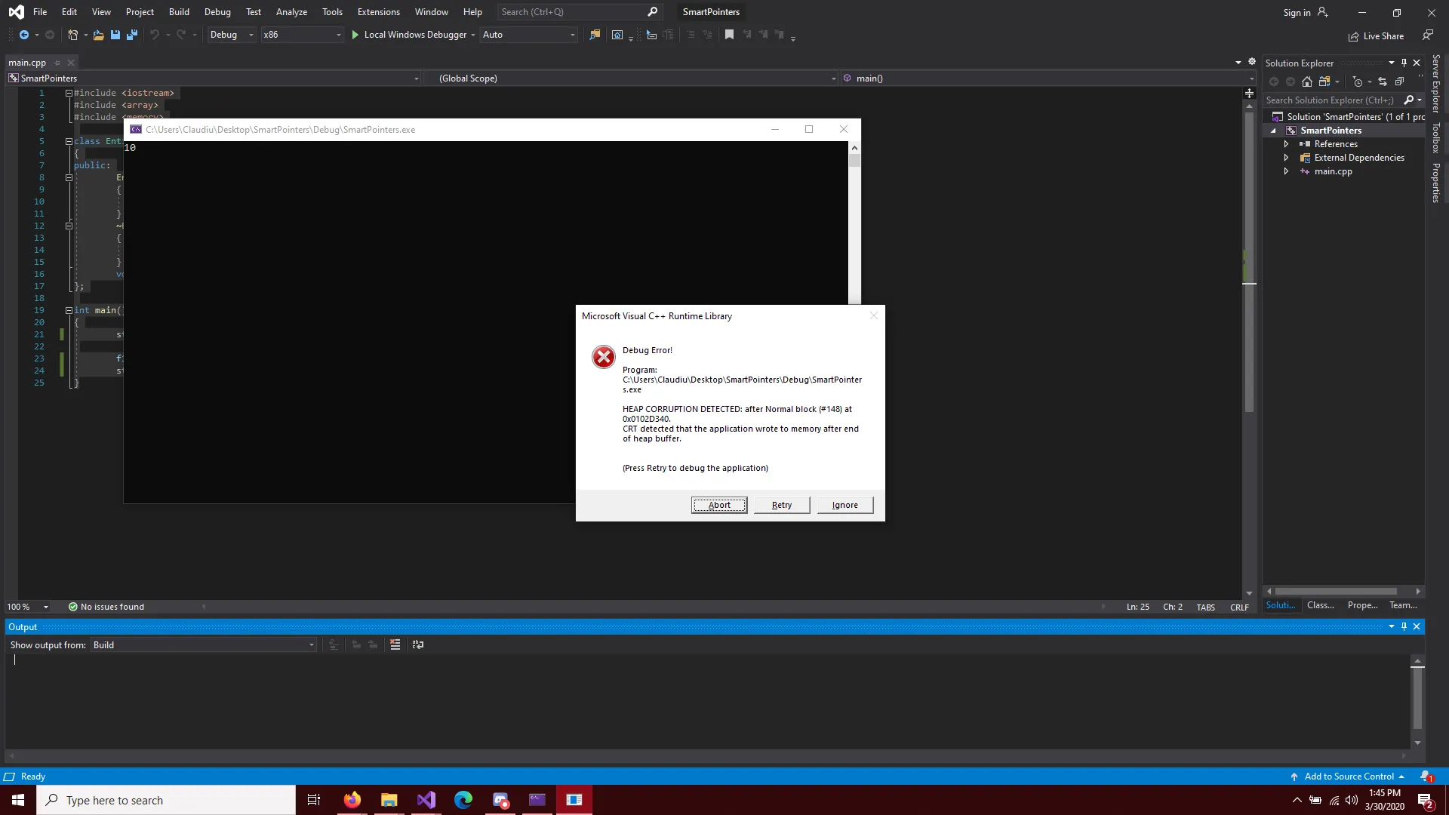Viewport: 1449px width, 815px height.
Task: Click Sync with Active Document icon
Action: (x=1383, y=81)
